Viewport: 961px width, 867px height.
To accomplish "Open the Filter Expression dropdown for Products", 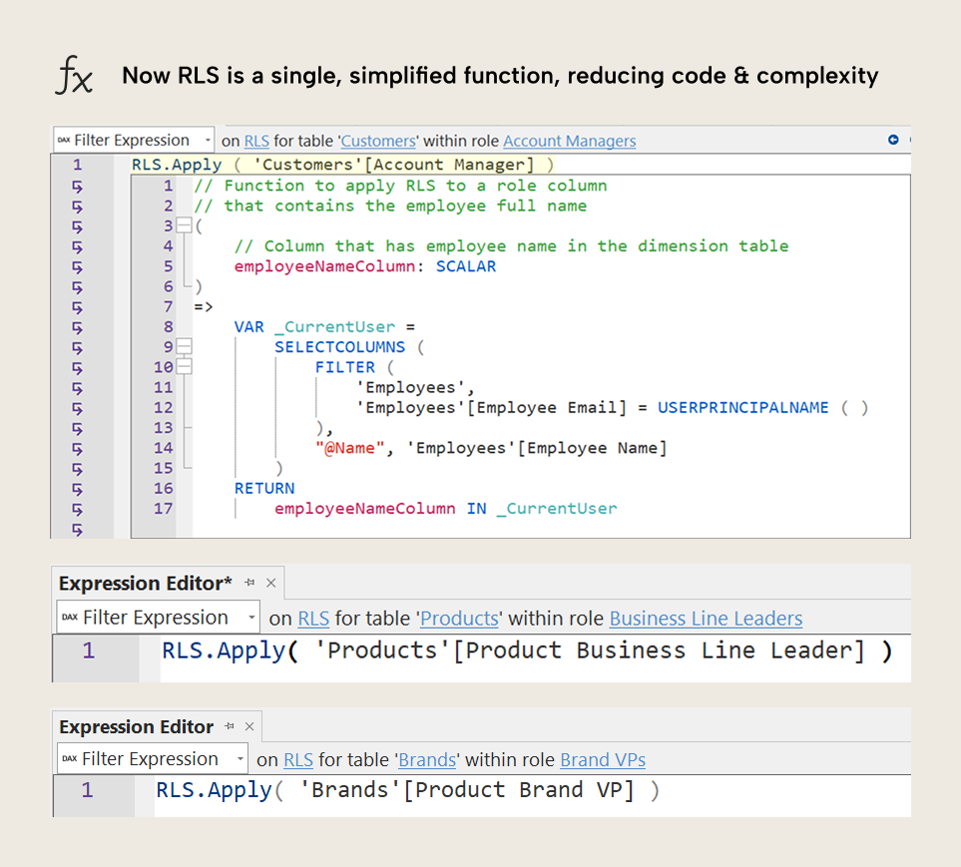I will point(253,617).
